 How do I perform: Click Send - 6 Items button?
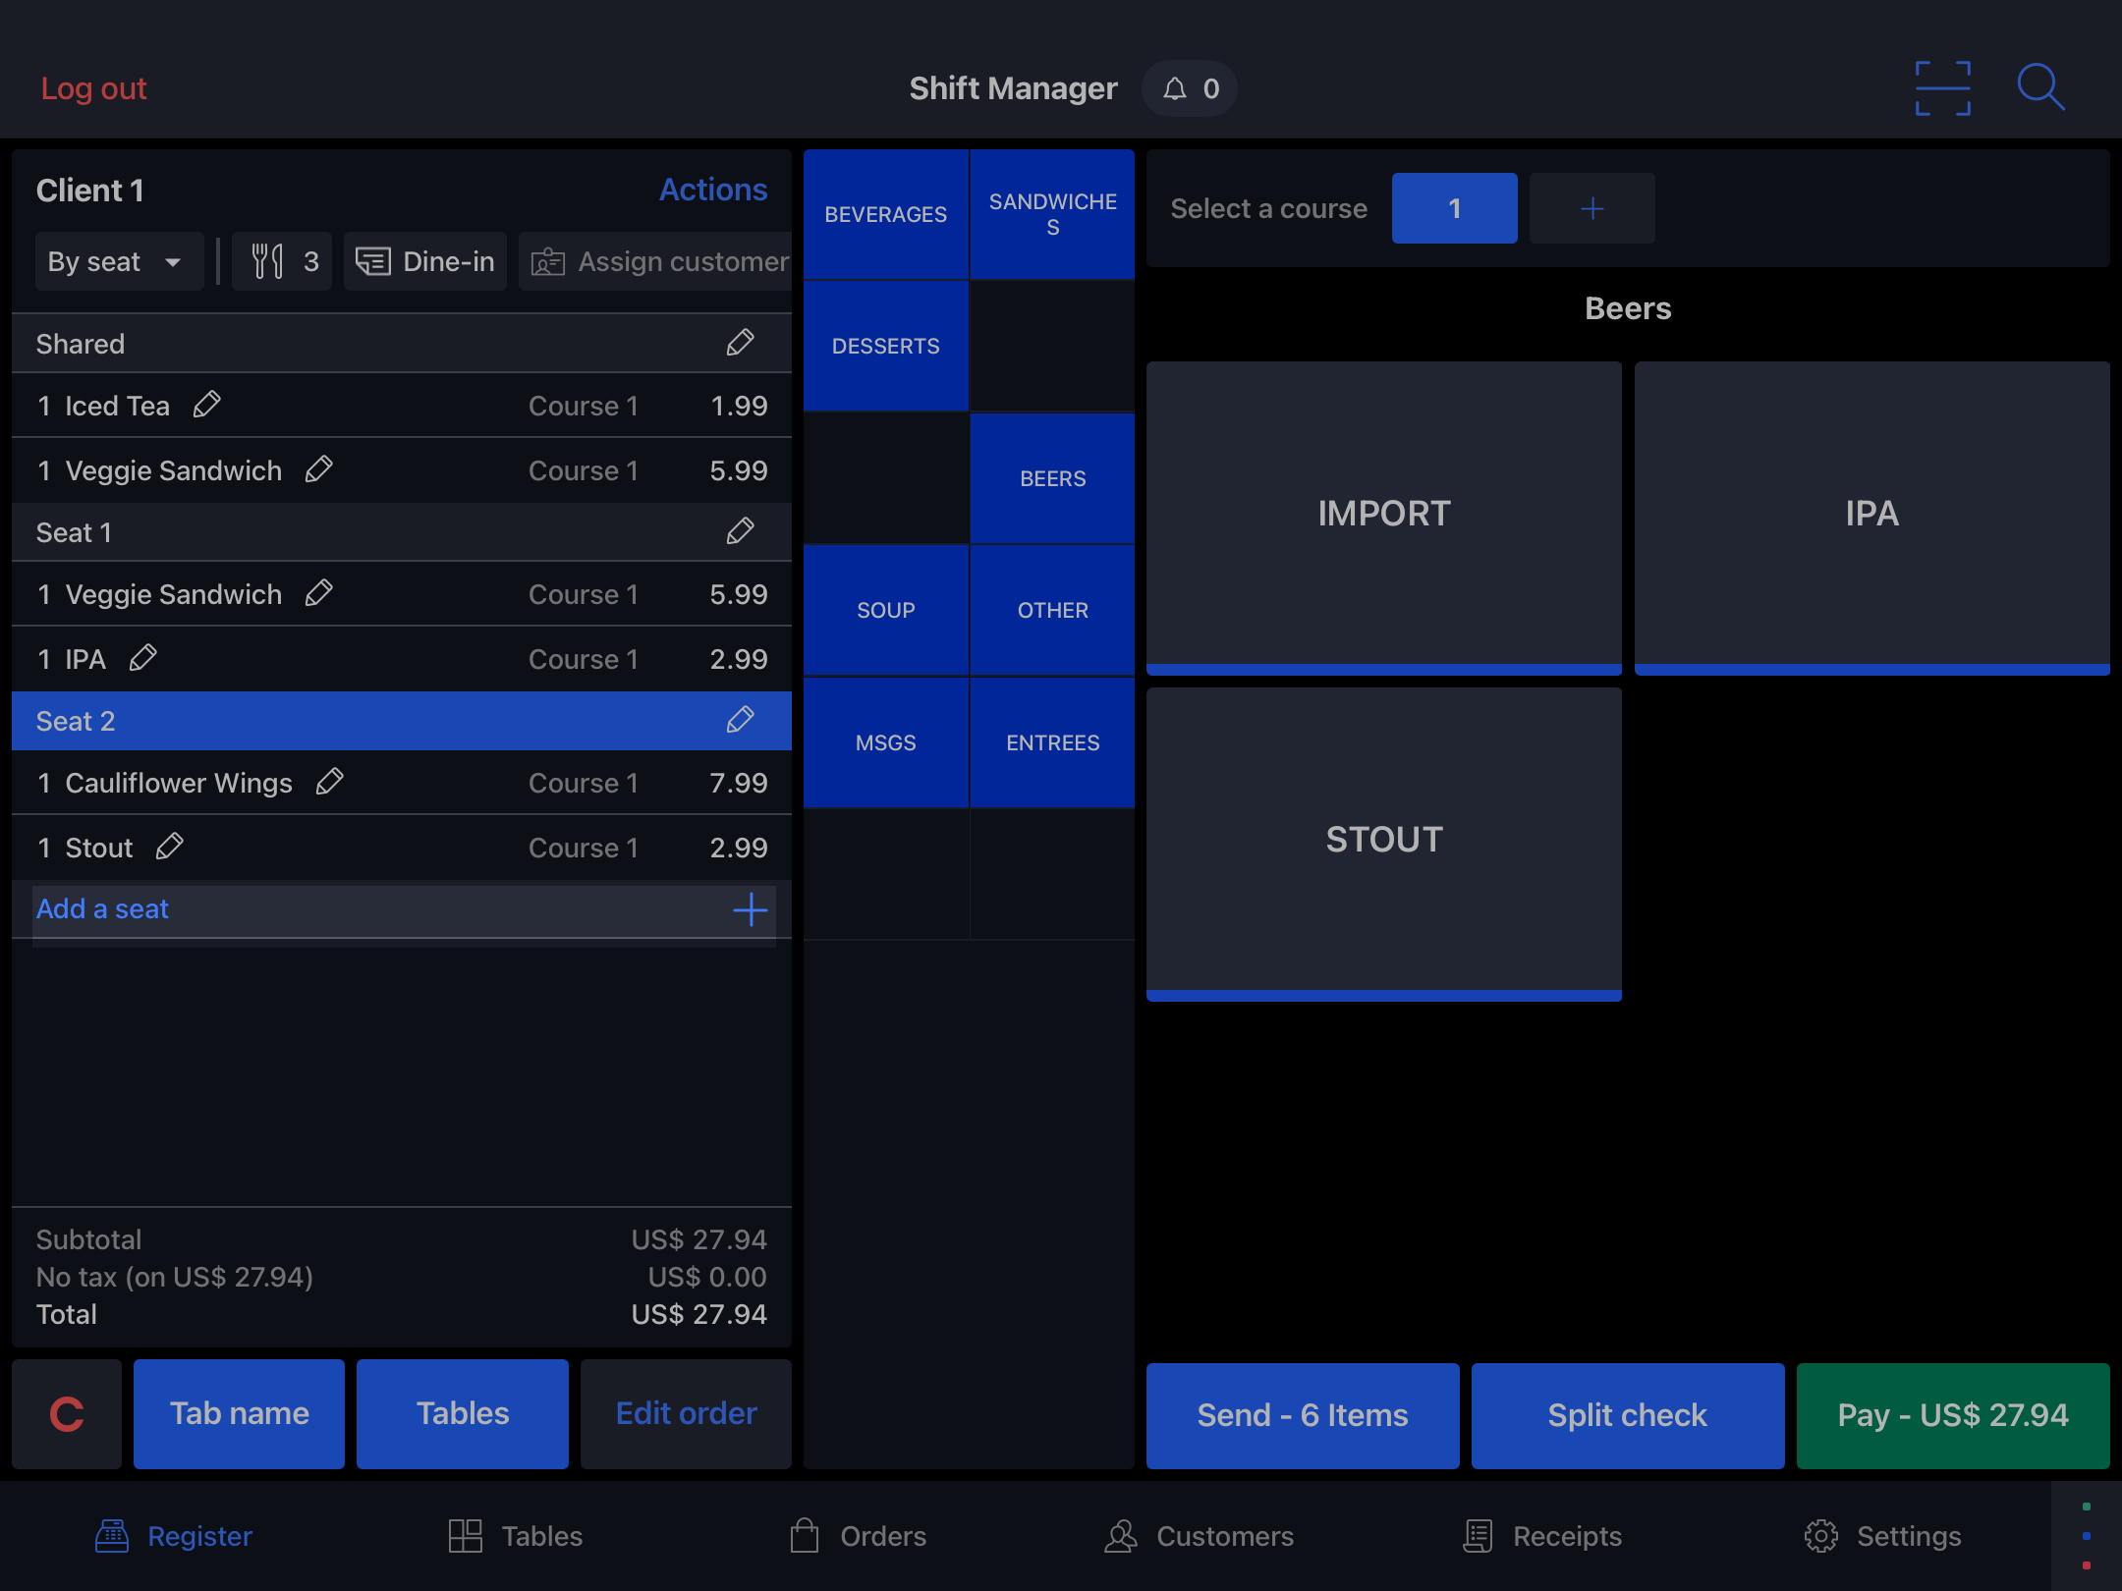tap(1302, 1415)
